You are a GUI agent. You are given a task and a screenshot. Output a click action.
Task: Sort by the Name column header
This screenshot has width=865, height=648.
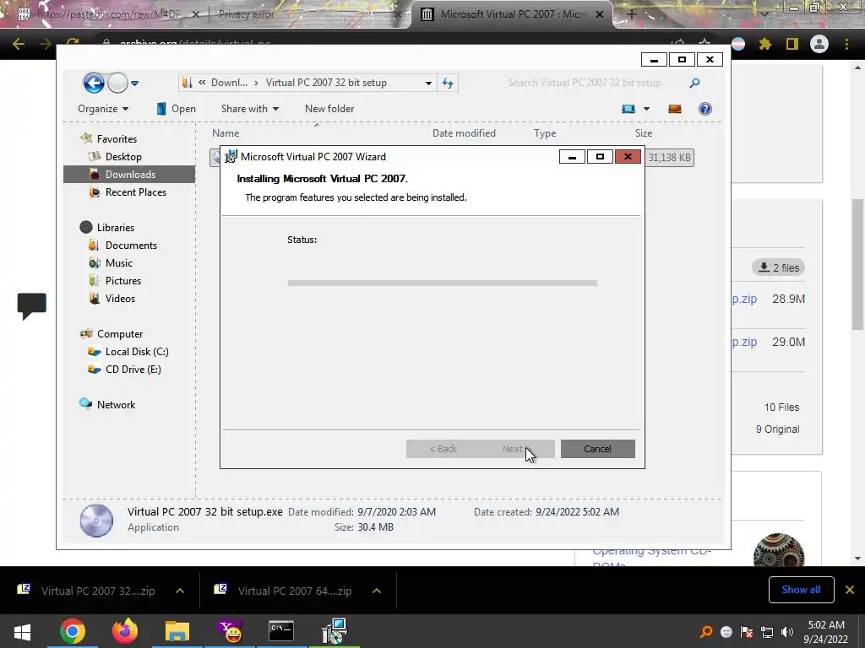coord(226,132)
